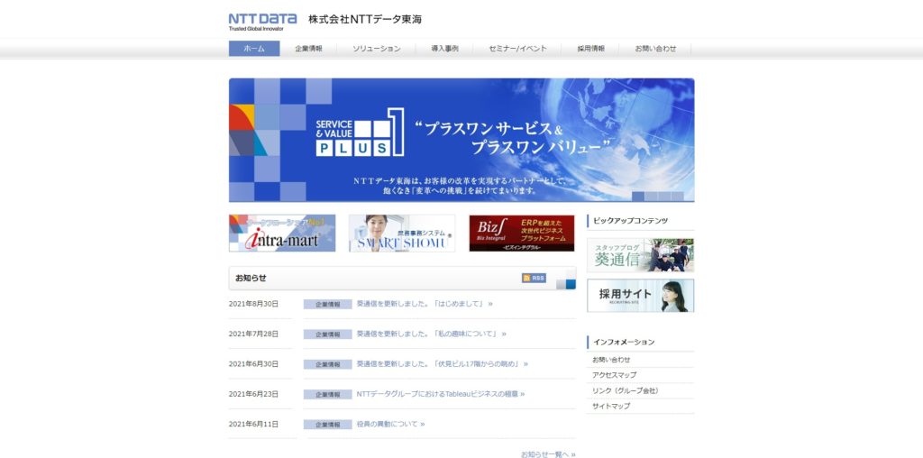Open the Tableauビジネスの標章 news link
This screenshot has width=923, height=458.
[440, 394]
